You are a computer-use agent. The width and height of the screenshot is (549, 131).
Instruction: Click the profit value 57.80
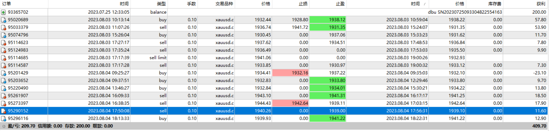click(541, 20)
